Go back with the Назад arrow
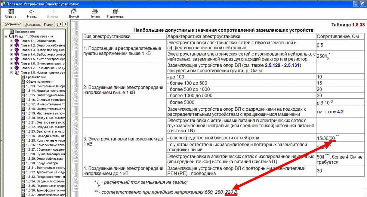This screenshot has width=367, height=197. coord(32,12)
